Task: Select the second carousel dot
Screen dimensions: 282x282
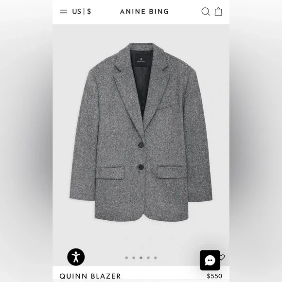Action: point(134,258)
